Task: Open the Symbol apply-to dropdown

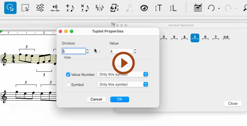Action: click(x=123, y=84)
